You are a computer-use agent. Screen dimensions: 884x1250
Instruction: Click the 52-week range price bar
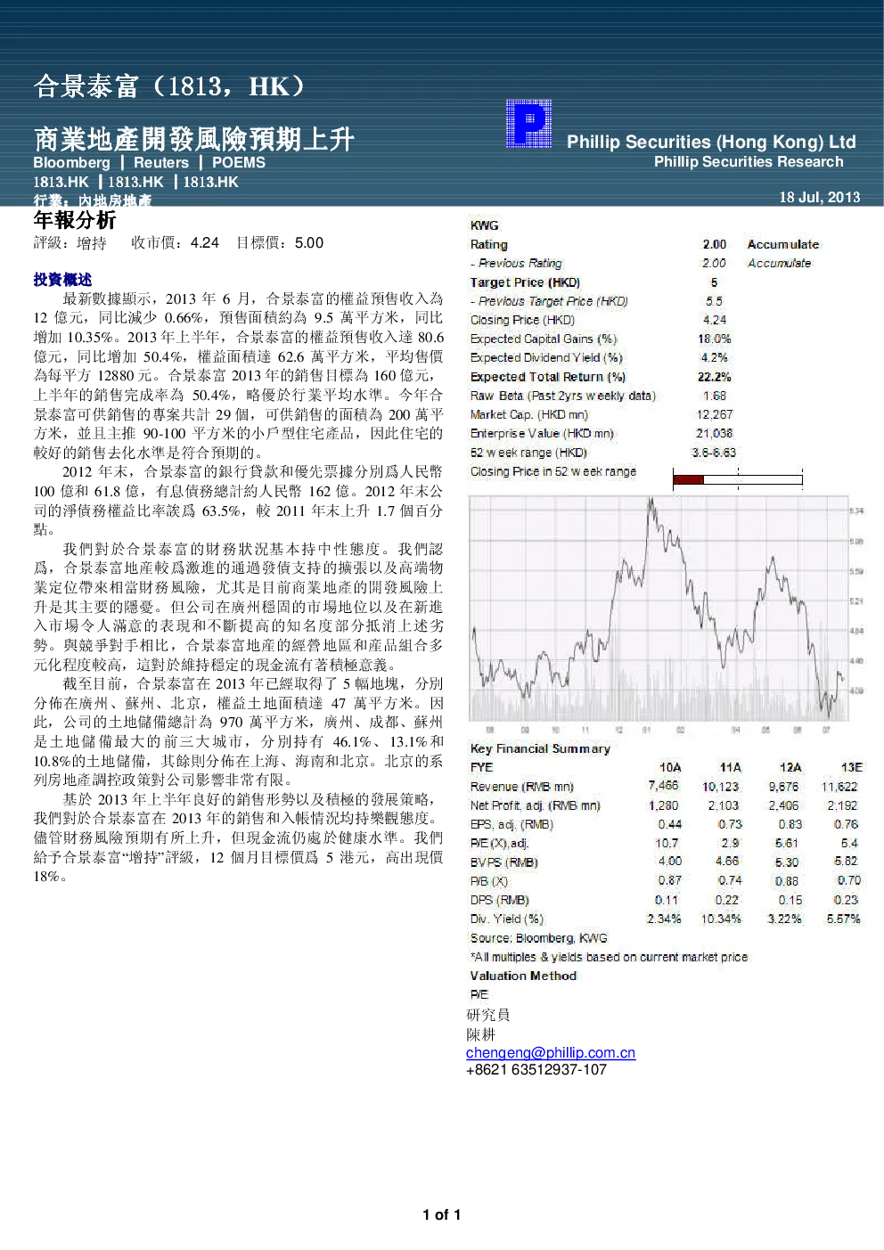[x=738, y=480]
